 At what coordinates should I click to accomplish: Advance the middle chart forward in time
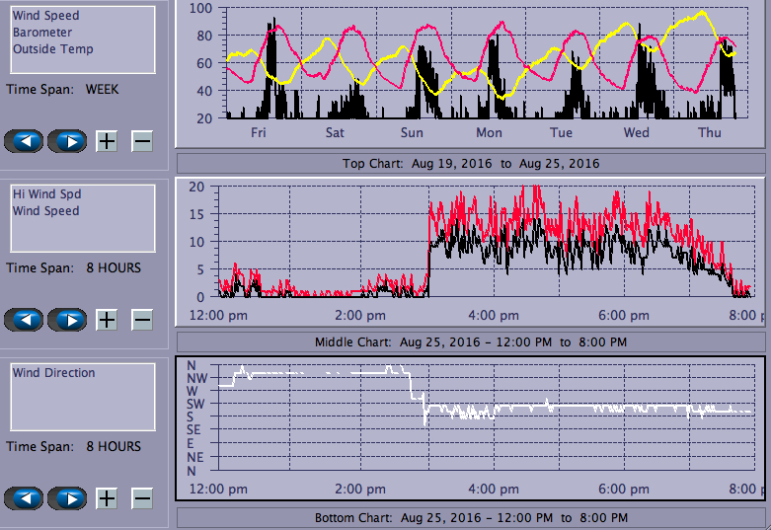[x=67, y=320]
